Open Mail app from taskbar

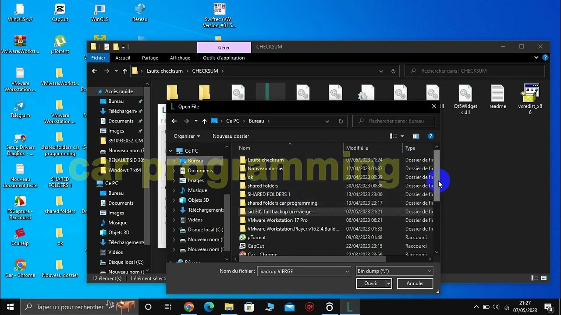[x=289, y=307]
